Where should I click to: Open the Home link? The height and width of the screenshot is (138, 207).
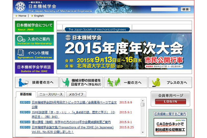tap(22, 16)
